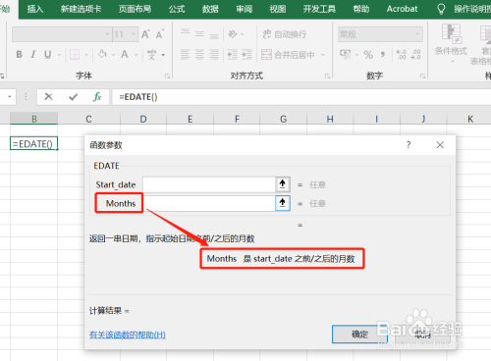Switch to 页面布局 tab
Image resolution: width=491 pixels, height=361 pixels.
click(135, 9)
